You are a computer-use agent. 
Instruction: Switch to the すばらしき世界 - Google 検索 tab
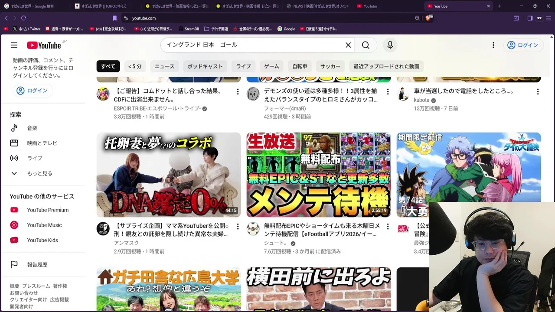pos(33,6)
